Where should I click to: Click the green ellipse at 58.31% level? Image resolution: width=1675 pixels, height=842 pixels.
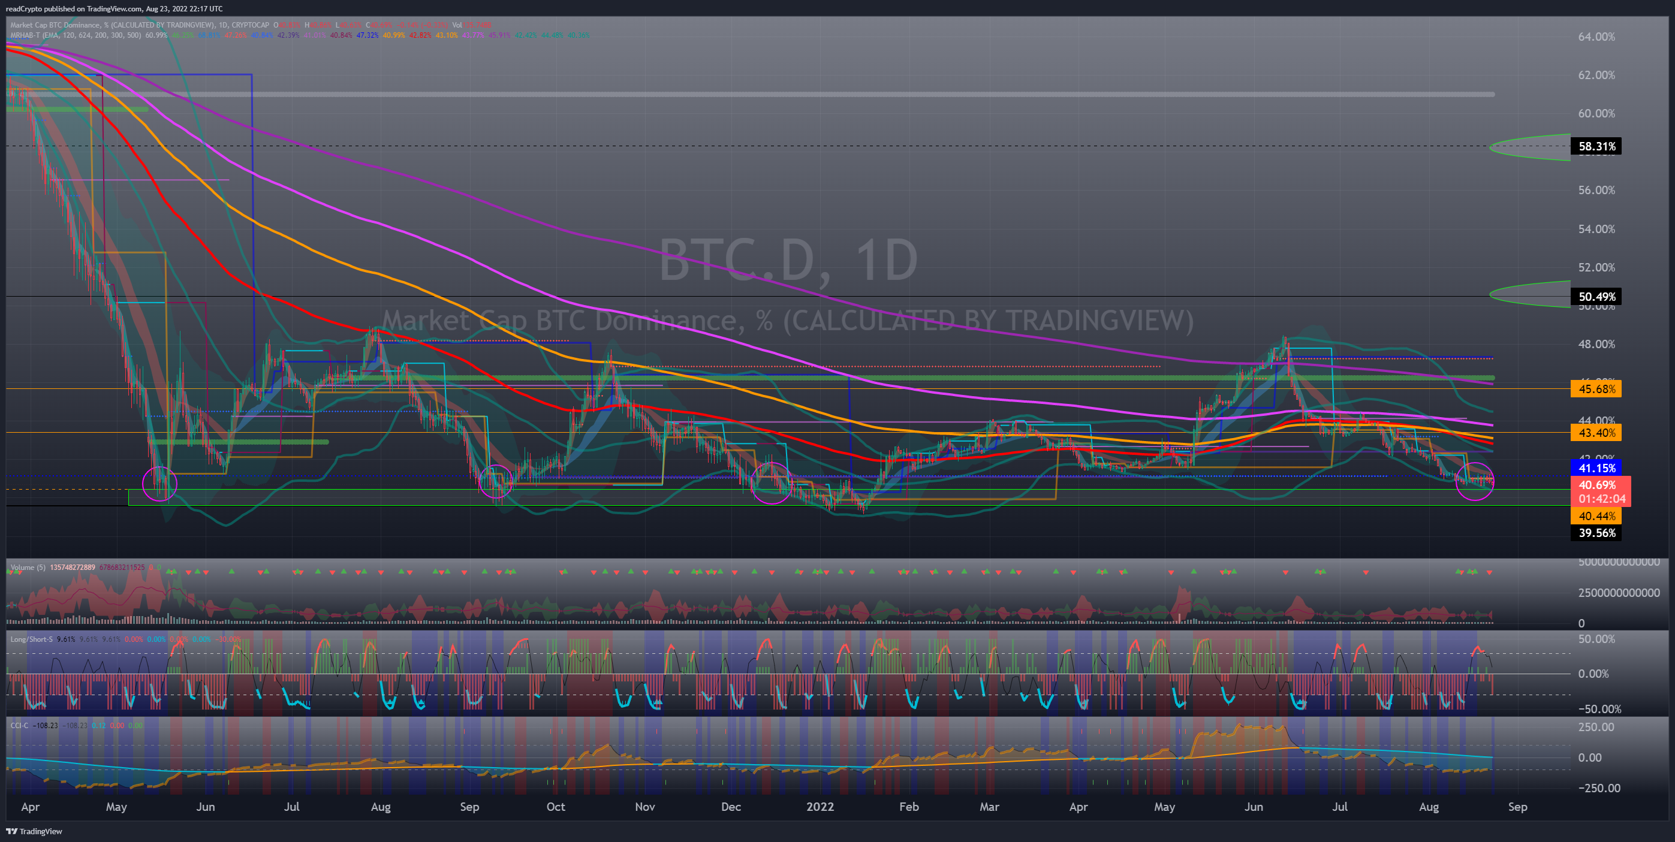(1529, 147)
